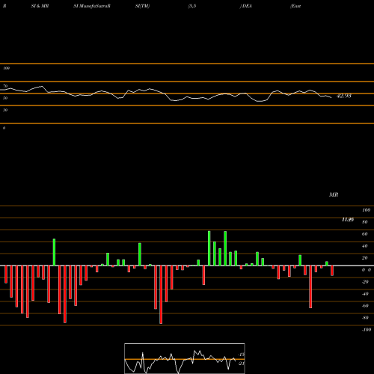The image size is (374, 374).
Task: Click the 20 label on the MR axis
Action: coord(365,258)
